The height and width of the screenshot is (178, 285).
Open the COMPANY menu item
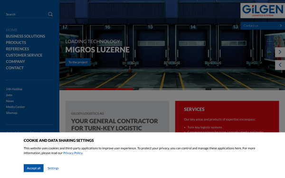point(16,61)
